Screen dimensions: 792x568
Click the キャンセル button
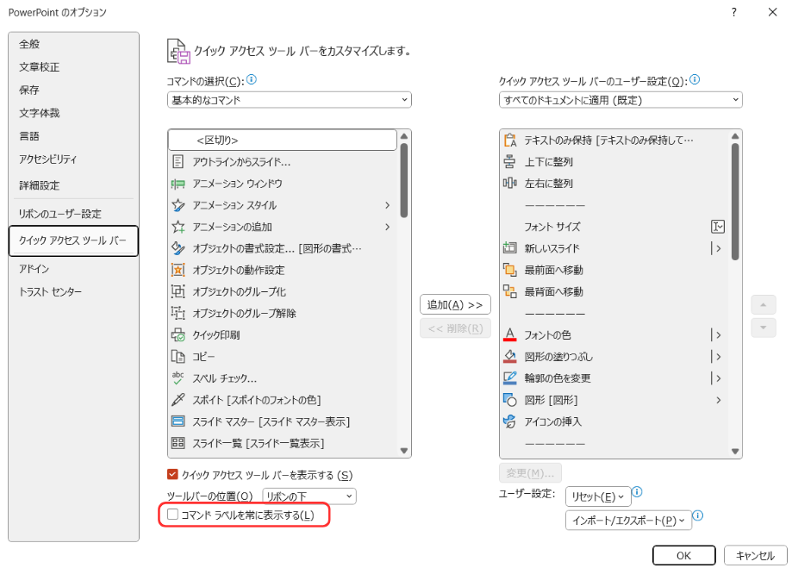point(755,555)
